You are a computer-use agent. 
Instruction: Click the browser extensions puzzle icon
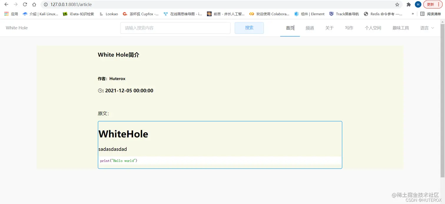pos(408,4)
